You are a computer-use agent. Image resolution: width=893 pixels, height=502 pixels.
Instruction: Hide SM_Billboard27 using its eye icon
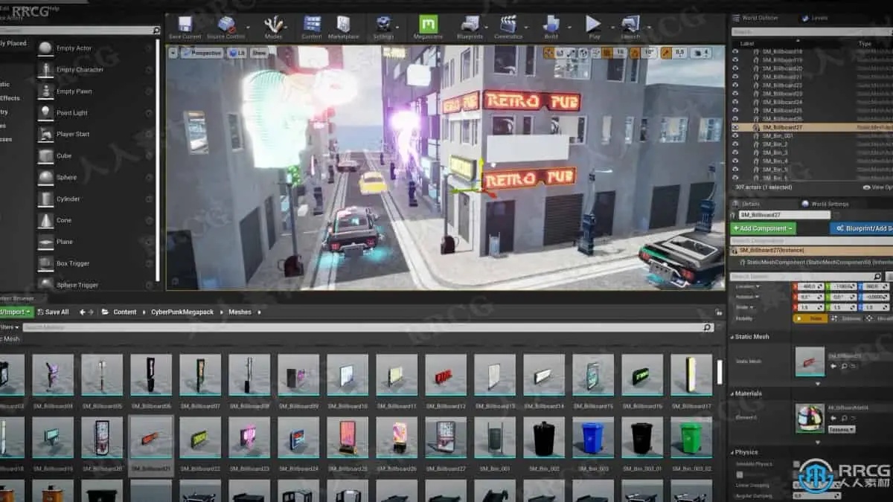[x=735, y=127]
